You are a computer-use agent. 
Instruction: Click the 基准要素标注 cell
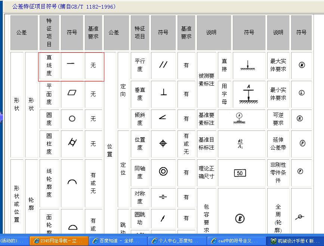[206, 119]
